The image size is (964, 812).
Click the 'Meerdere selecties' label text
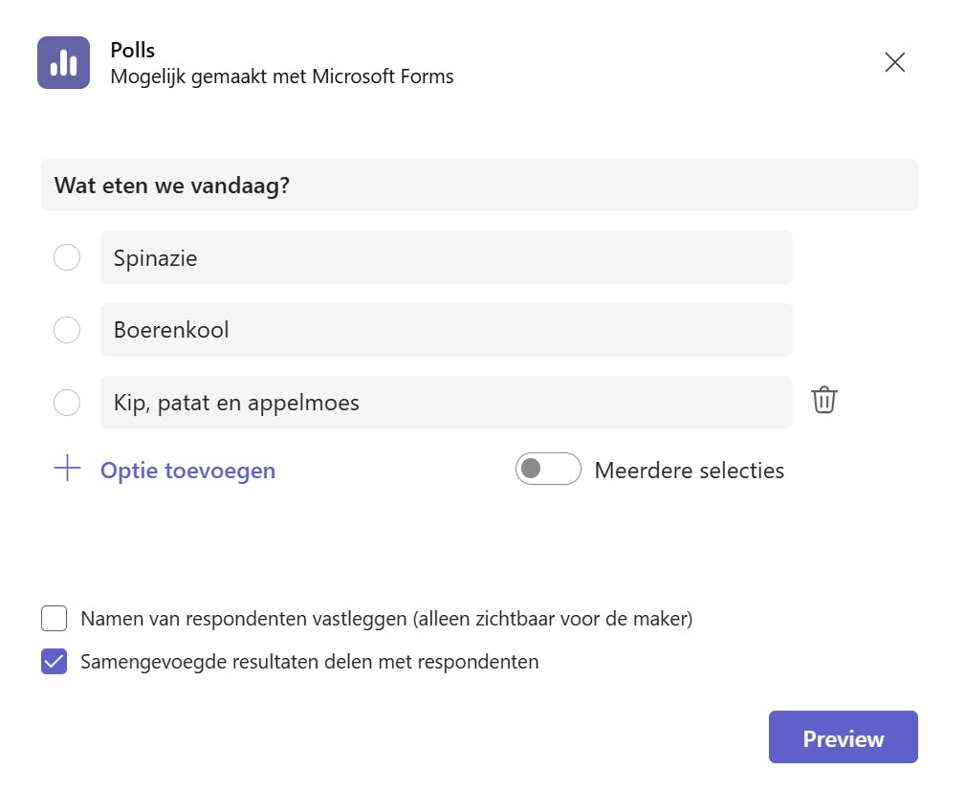689,471
